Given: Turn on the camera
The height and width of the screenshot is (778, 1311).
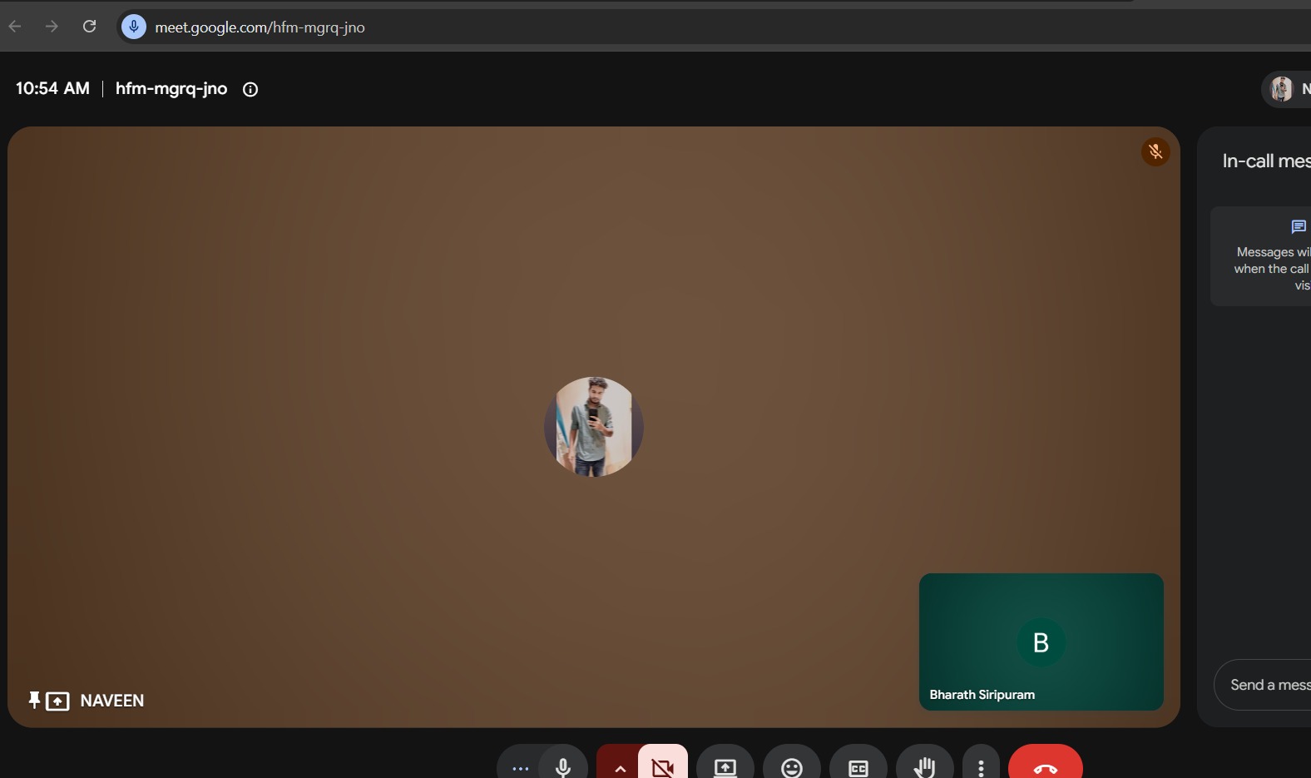Looking at the screenshot, I should coord(663,766).
